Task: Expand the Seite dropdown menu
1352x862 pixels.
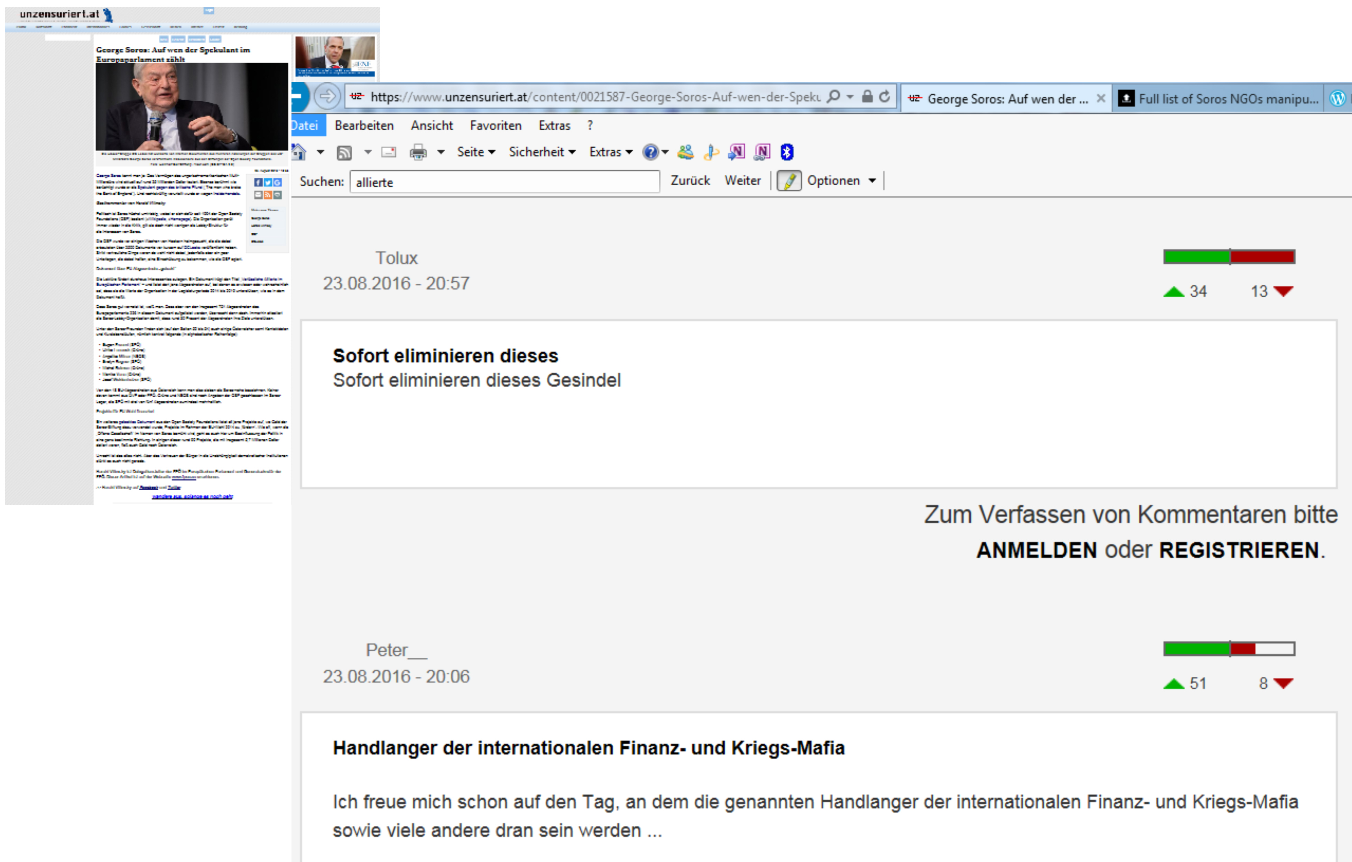Action: click(x=475, y=152)
